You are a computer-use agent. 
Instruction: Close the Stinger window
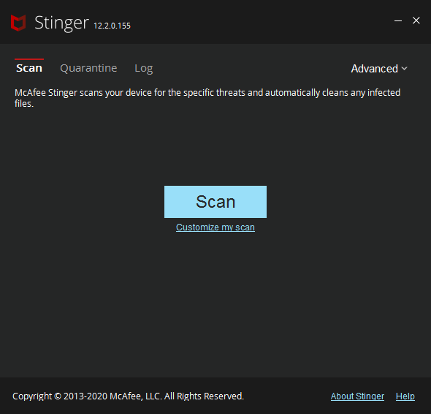click(x=416, y=20)
